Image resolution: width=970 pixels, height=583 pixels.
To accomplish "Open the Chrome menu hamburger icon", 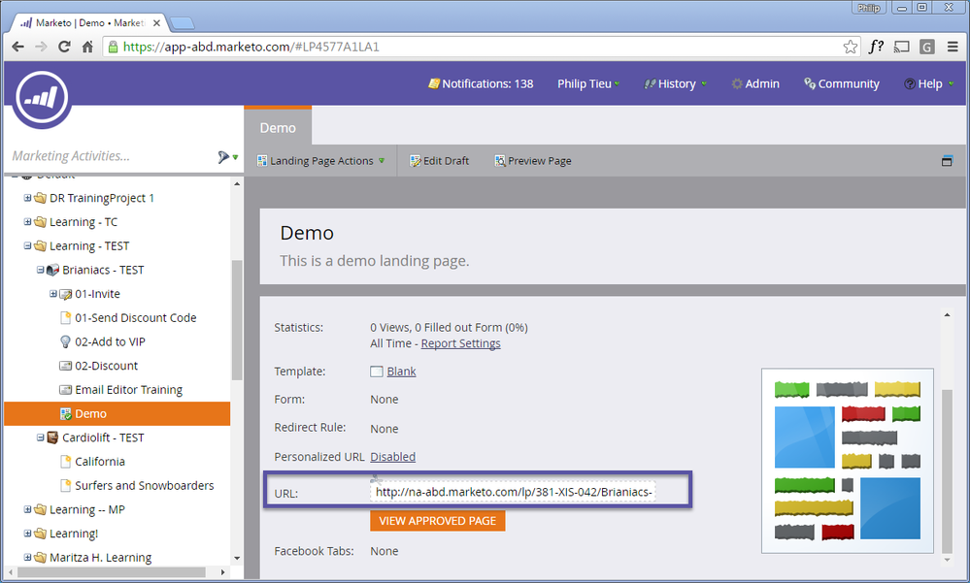I will click(x=951, y=47).
